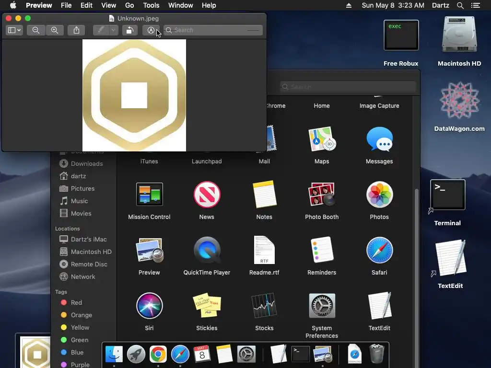The height and width of the screenshot is (368, 491).
Task: Open Google Chrome from the Dock
Action: point(158,354)
